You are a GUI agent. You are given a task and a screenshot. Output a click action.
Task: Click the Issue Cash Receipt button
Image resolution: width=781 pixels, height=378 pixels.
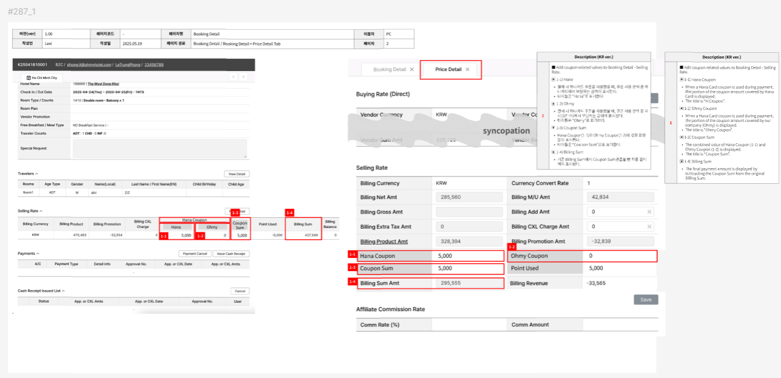pos(231,254)
